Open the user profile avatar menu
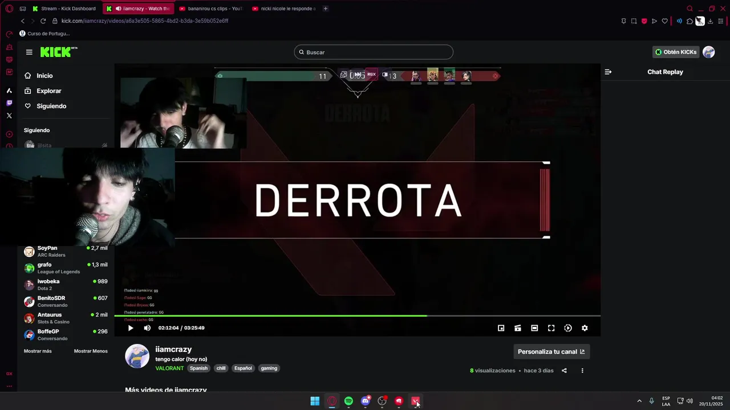730x410 pixels. [709, 52]
